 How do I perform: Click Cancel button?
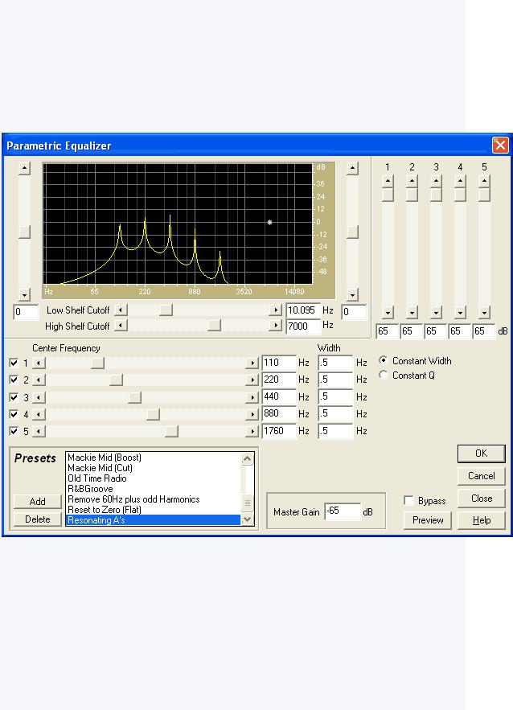point(482,476)
